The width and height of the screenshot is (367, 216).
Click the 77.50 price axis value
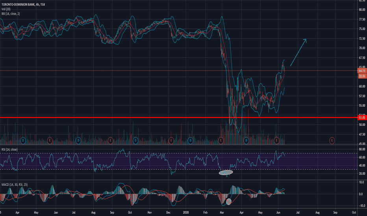pos(362,19)
